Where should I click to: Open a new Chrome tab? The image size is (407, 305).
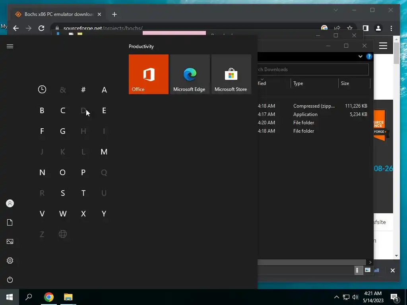(x=114, y=14)
